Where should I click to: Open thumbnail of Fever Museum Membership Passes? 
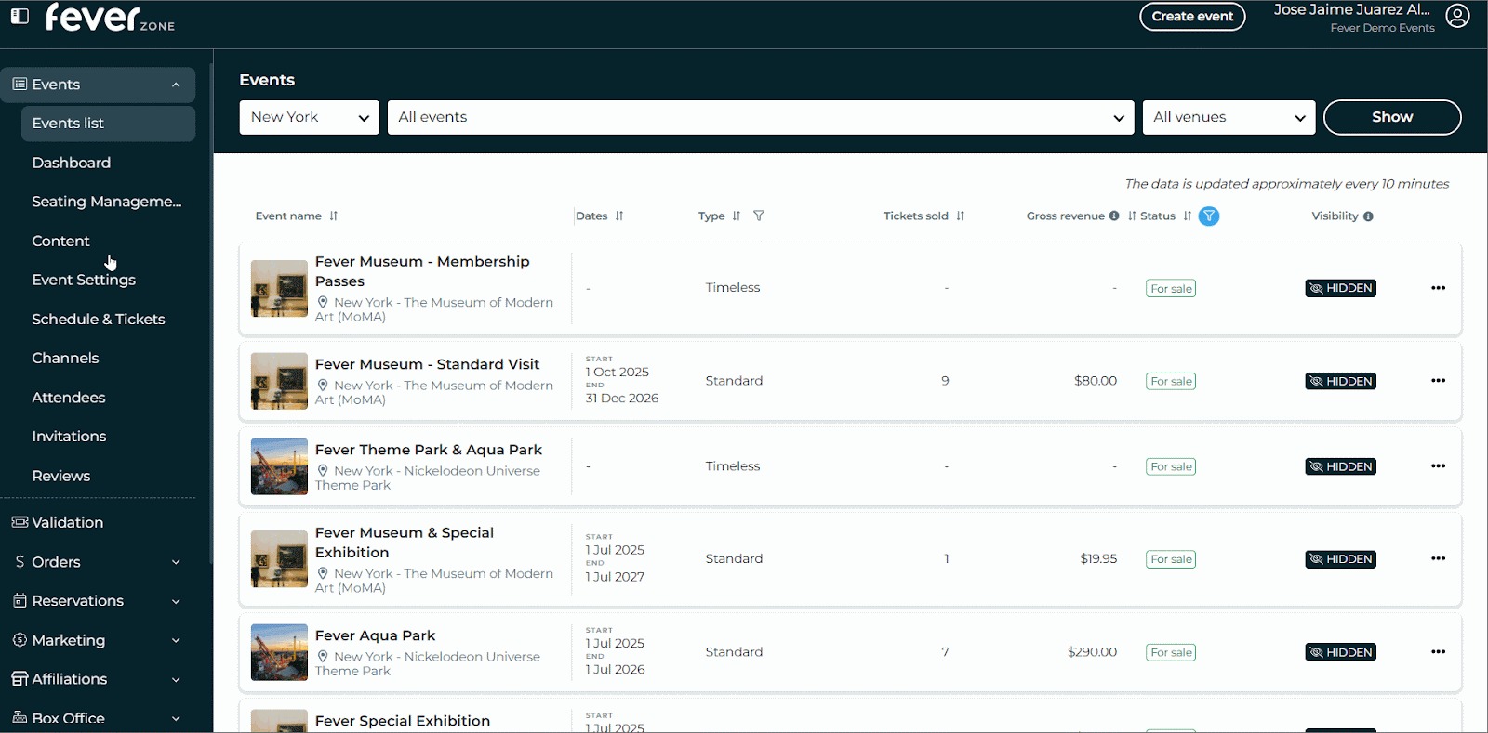pos(279,288)
